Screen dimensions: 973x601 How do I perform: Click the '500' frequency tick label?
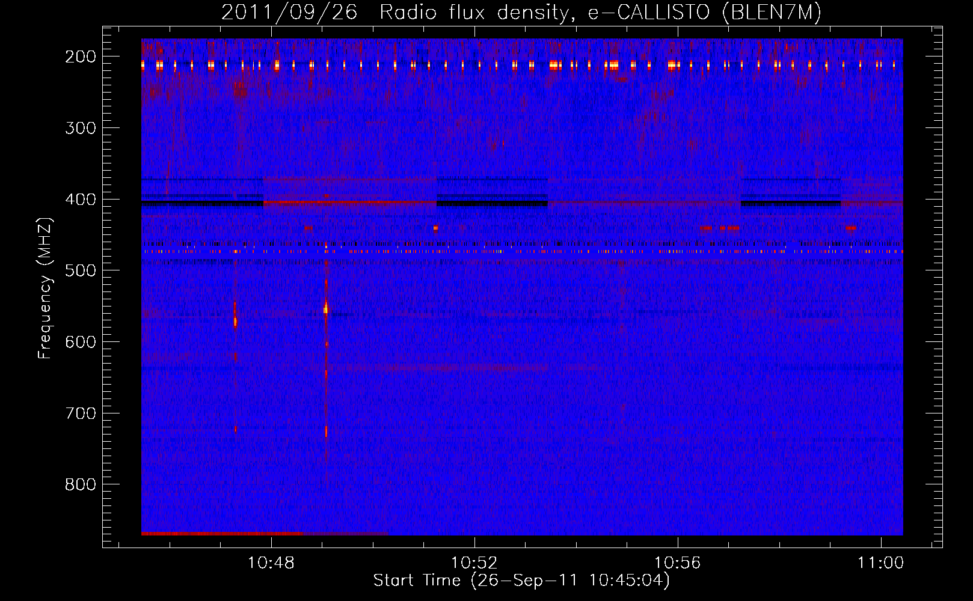point(81,270)
